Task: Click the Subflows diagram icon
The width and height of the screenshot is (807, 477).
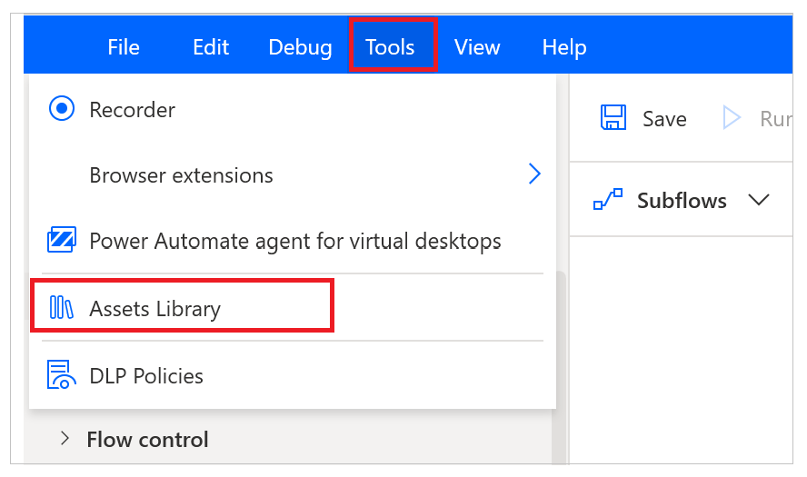Action: 608,200
